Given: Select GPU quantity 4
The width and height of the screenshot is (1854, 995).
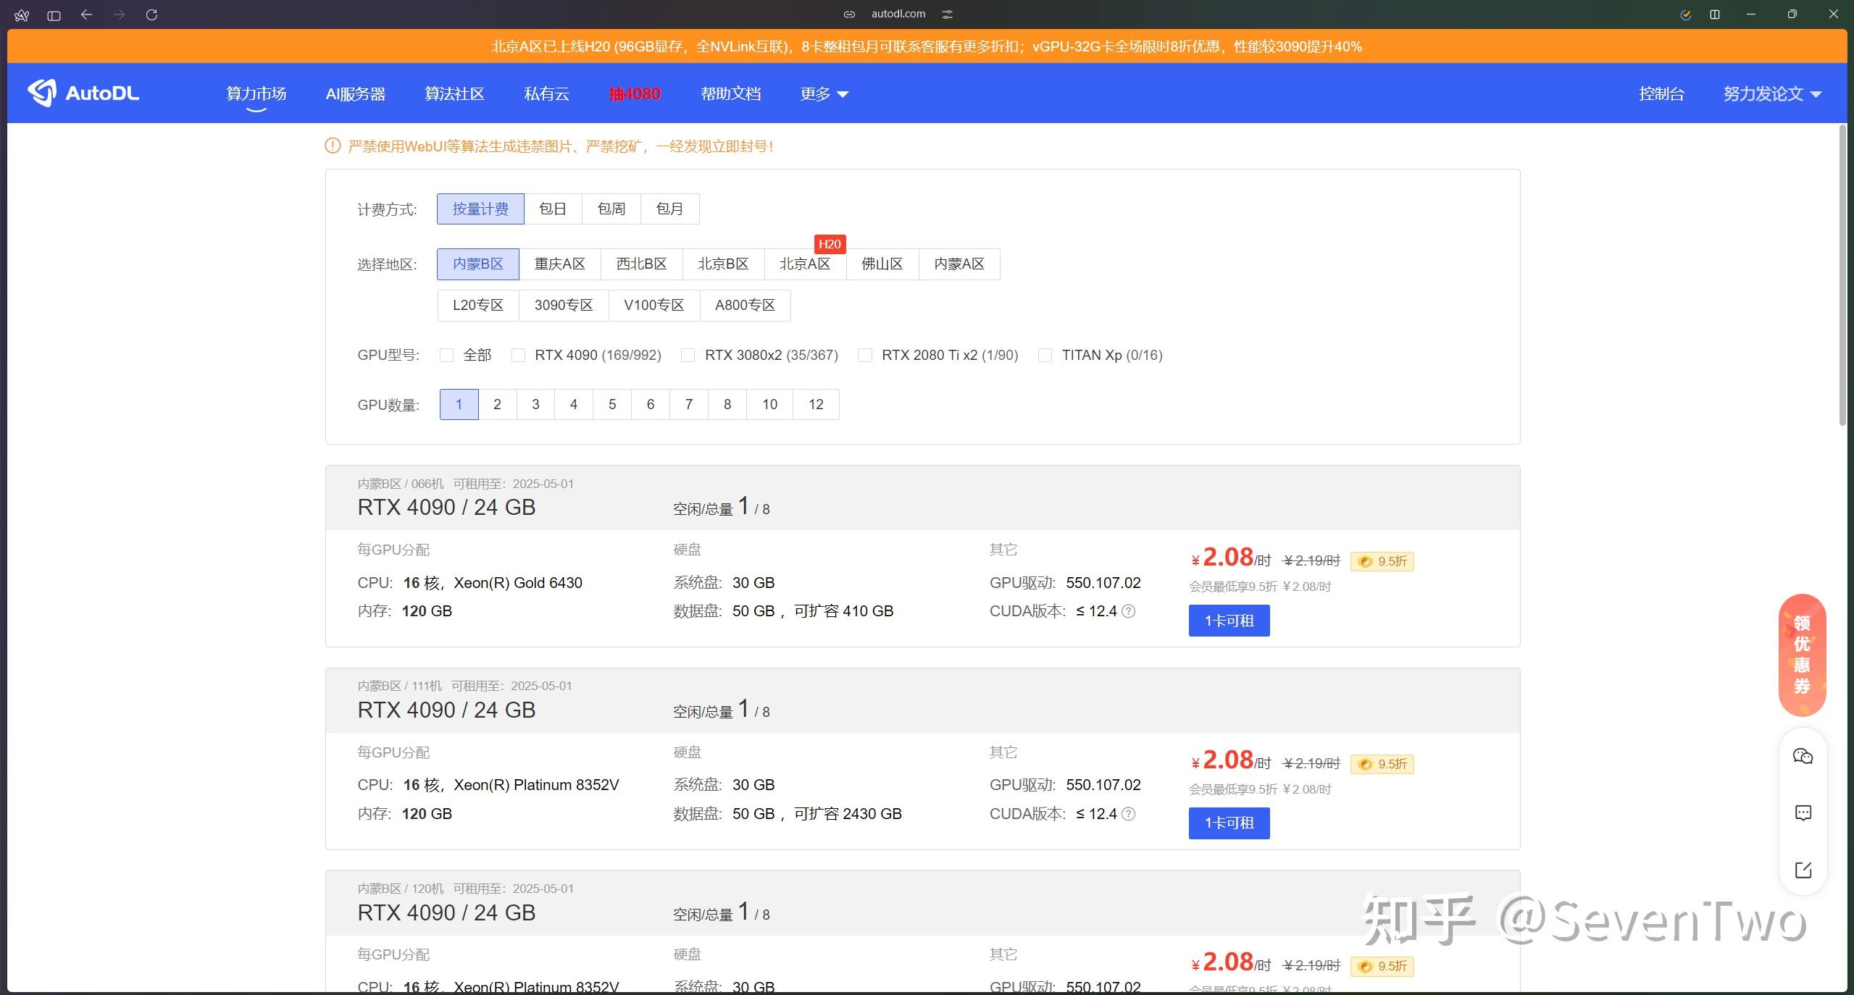Looking at the screenshot, I should 573,404.
